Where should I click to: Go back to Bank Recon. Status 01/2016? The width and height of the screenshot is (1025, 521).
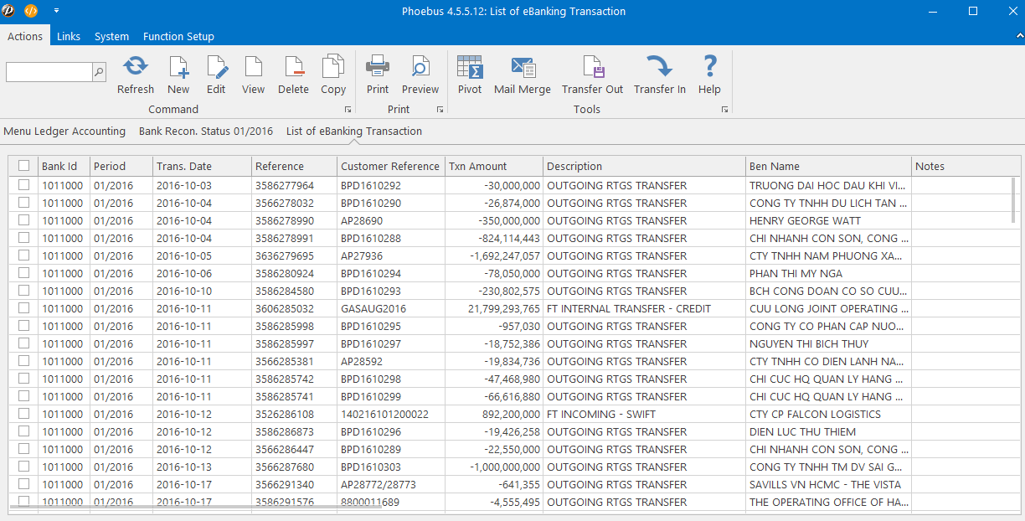206,131
